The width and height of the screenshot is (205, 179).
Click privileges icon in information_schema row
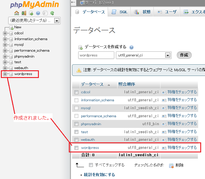coord(164,100)
